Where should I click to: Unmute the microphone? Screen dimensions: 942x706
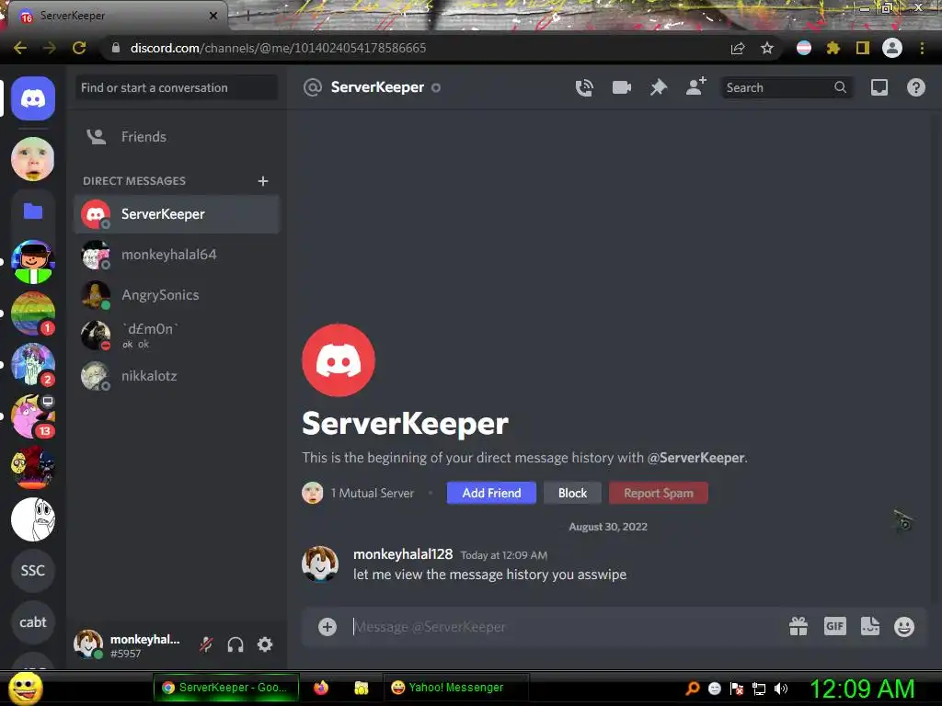(x=206, y=644)
